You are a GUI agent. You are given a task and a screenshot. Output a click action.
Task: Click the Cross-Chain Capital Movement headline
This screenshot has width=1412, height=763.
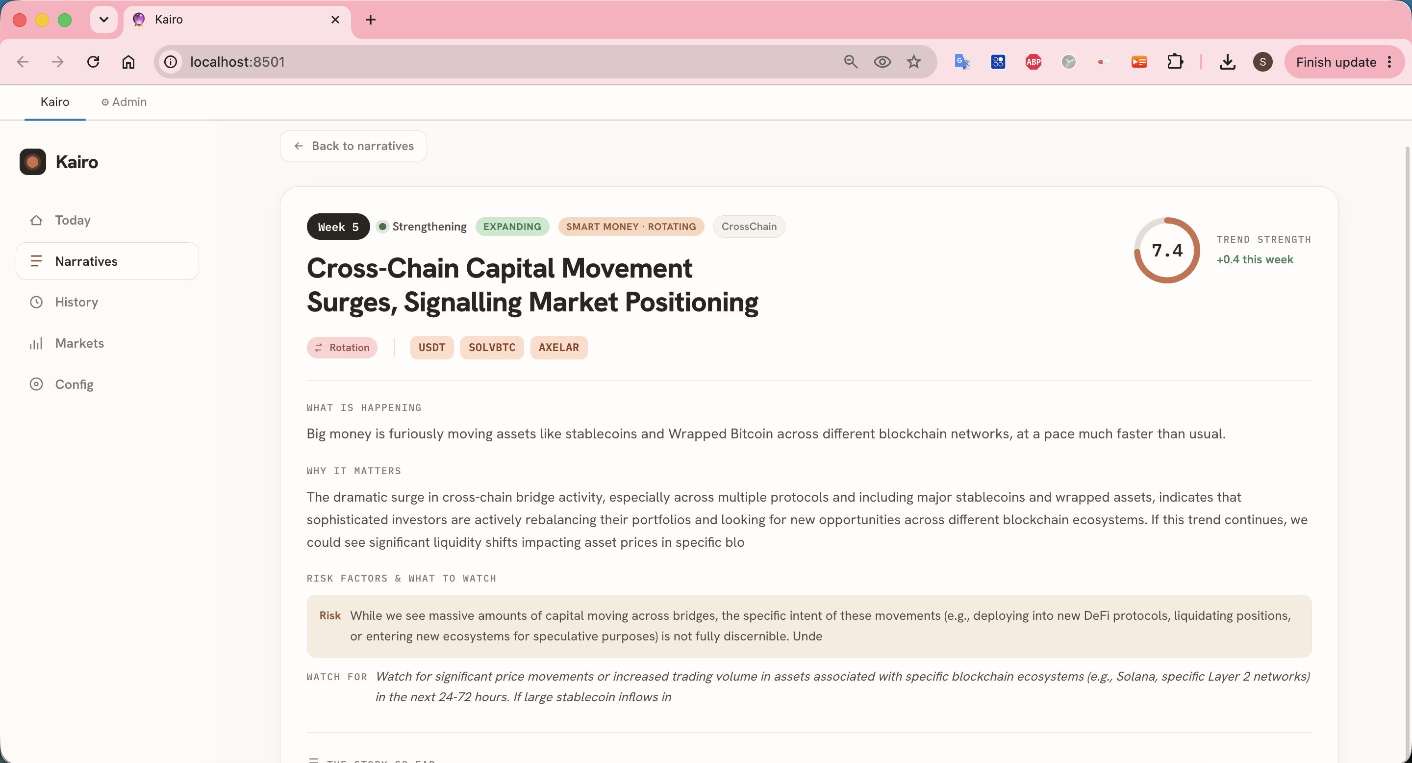pyautogui.click(x=532, y=285)
